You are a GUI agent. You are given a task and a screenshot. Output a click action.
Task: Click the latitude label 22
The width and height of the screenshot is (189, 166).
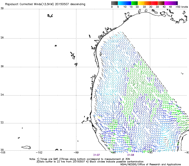(x=2, y=123)
